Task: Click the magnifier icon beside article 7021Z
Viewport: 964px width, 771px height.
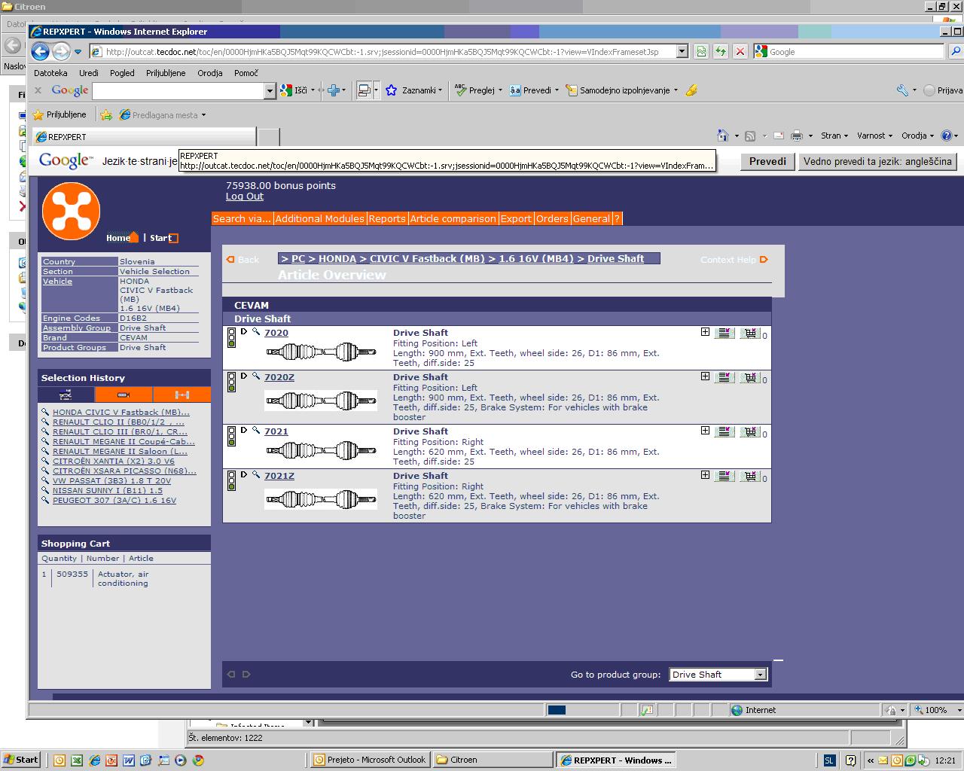Action: click(x=256, y=475)
